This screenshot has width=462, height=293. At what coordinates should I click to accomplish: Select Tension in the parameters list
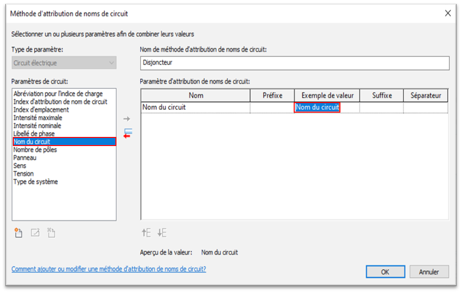23,174
